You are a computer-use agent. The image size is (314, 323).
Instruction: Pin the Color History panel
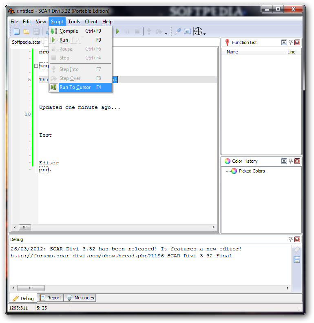coord(290,161)
